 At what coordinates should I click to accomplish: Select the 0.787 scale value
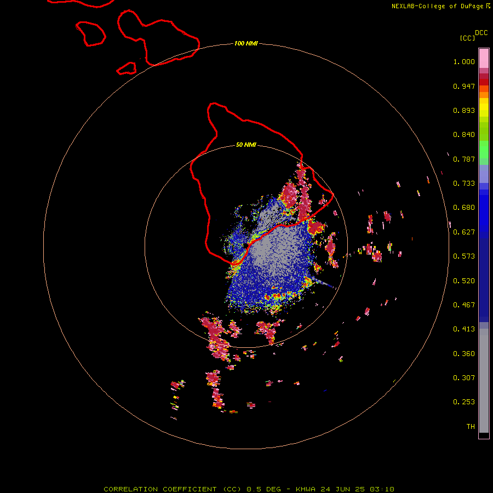464,159
